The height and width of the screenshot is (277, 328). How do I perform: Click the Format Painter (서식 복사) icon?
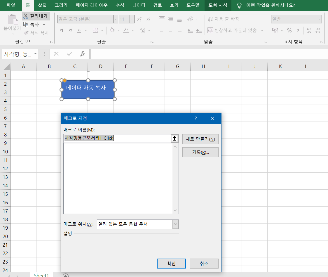click(26, 33)
